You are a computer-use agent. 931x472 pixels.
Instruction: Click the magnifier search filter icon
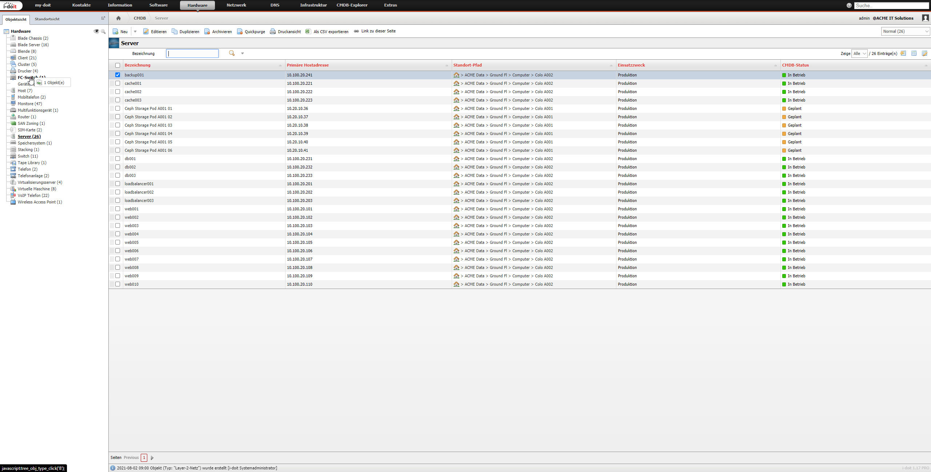(x=232, y=53)
